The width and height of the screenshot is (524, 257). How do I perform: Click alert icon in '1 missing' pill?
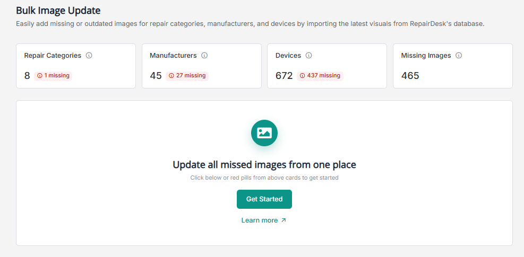pyautogui.click(x=40, y=76)
